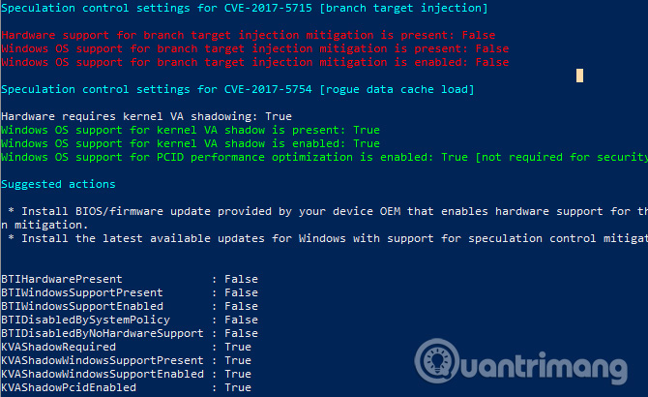Click 'Hardware support for branch target injection' line
This screenshot has height=397, width=648.
pos(248,35)
